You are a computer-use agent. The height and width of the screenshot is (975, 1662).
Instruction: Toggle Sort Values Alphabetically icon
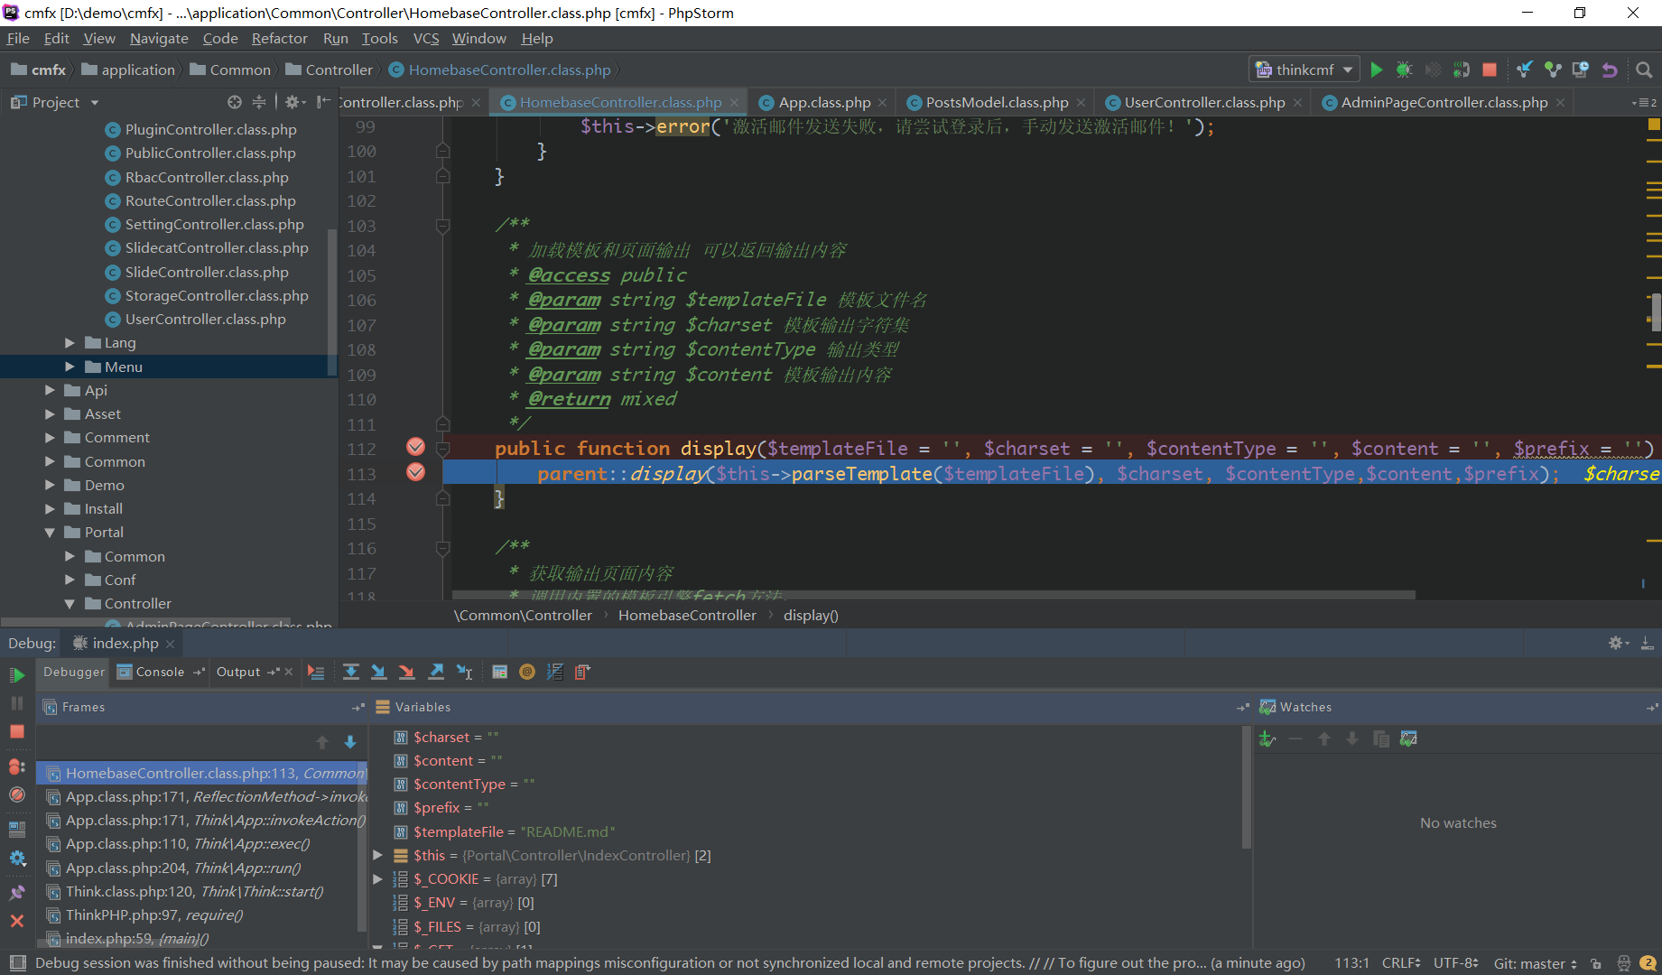tap(554, 672)
